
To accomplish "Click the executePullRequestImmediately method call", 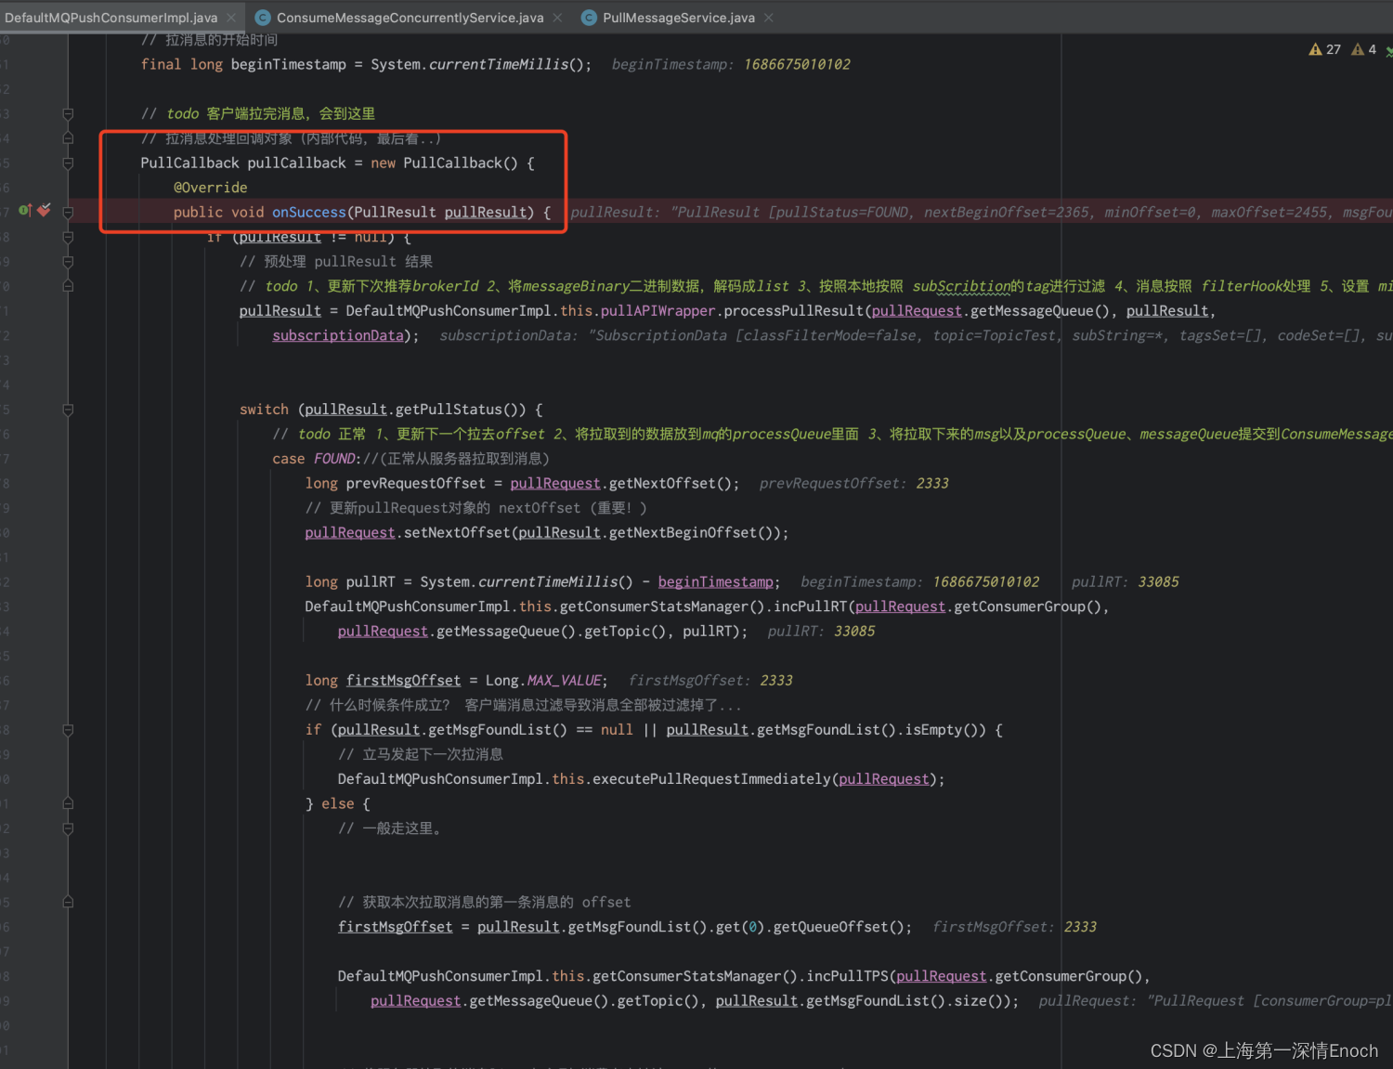I will coord(711,779).
